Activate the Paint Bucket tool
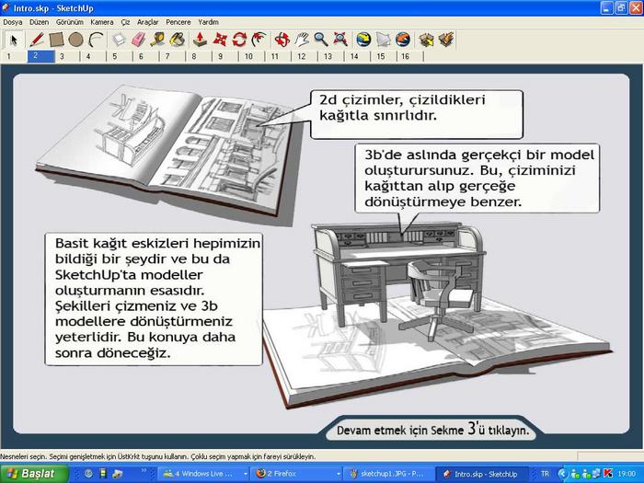 [x=178, y=40]
